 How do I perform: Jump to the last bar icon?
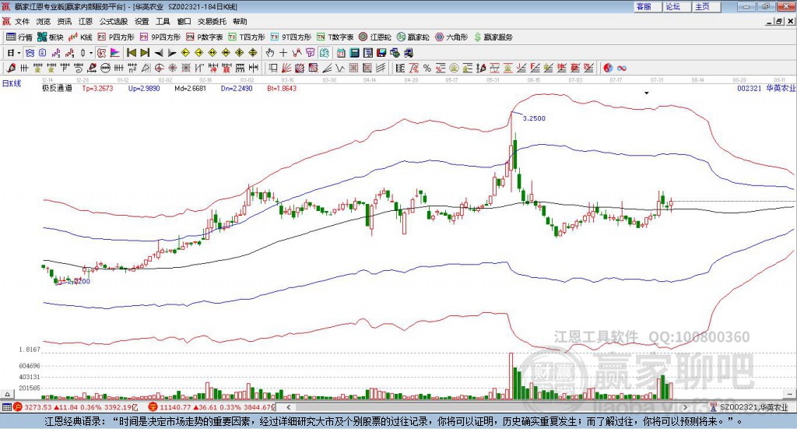pyautogui.click(x=145, y=53)
